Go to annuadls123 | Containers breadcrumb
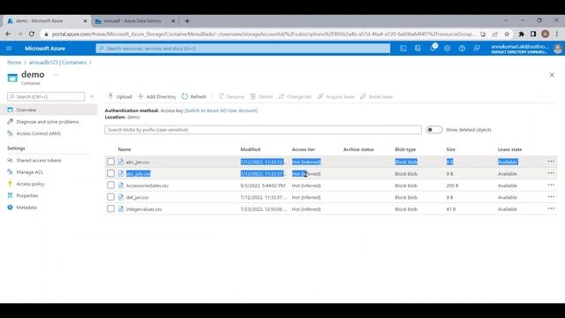 click(57, 63)
